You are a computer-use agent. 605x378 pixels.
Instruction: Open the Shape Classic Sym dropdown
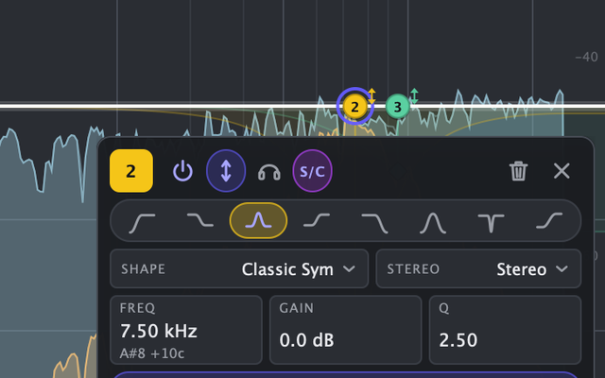point(239,268)
